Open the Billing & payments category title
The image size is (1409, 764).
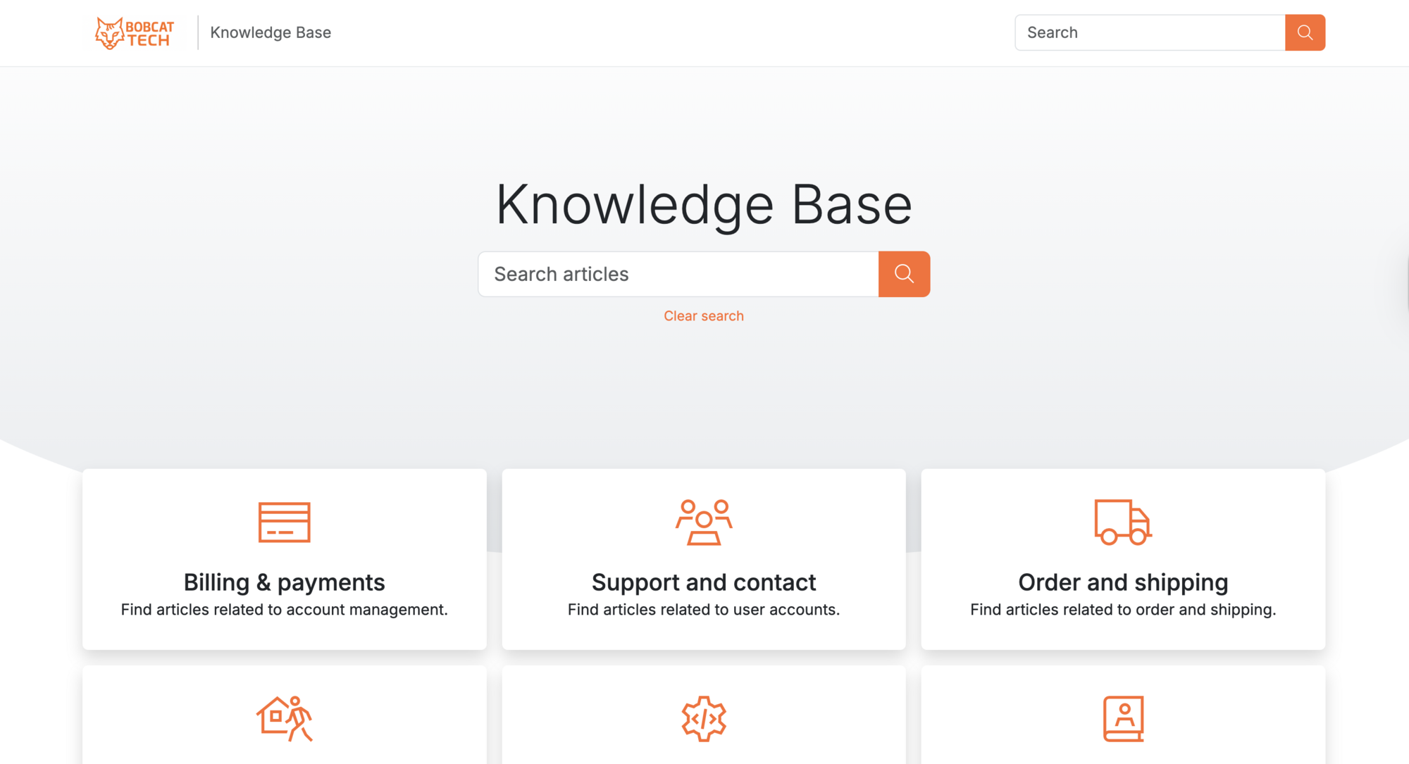point(284,582)
